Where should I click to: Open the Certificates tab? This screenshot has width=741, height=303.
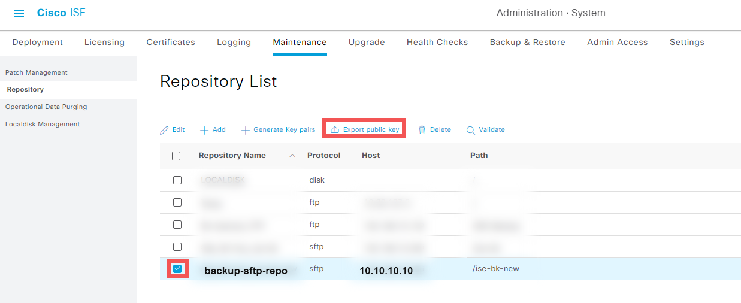click(171, 42)
